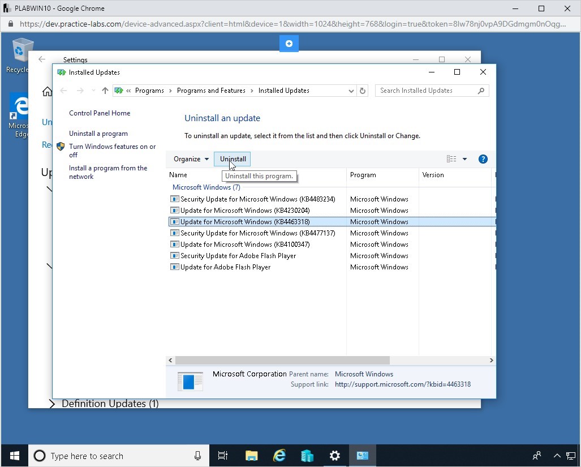Click the horizontal scrollbar left arrow

(170, 360)
